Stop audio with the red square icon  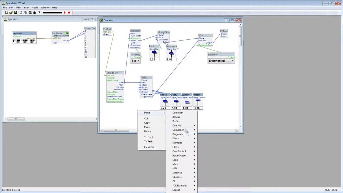[x=69, y=13]
